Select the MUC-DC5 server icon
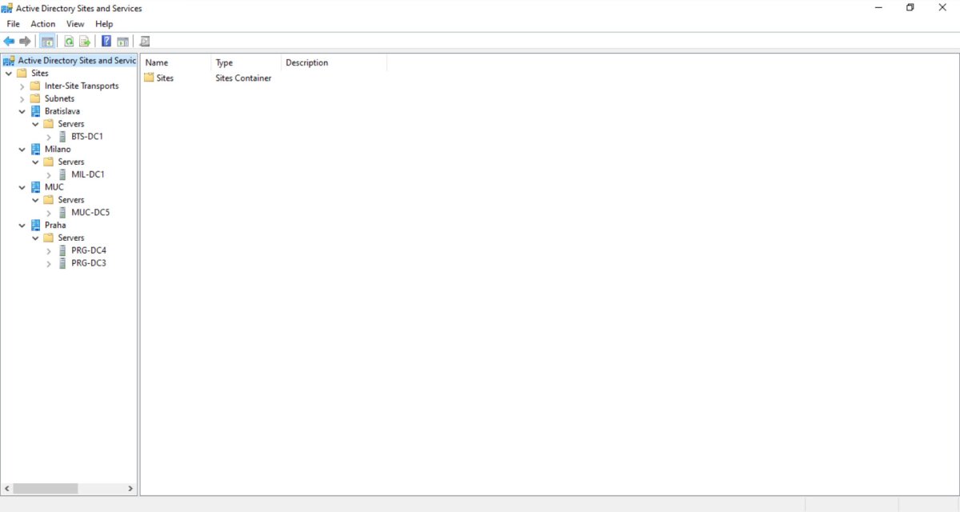960x512 pixels. pyautogui.click(x=62, y=213)
